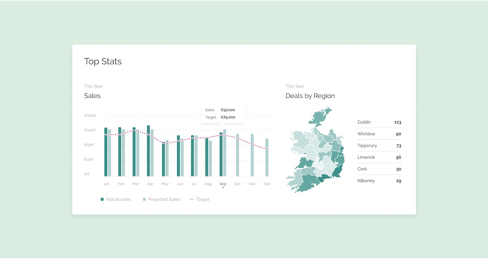Select the Tipperary region row
The height and width of the screenshot is (259, 488).
pyautogui.click(x=379, y=146)
